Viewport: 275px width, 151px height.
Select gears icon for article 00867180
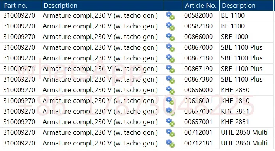tap(170, 58)
